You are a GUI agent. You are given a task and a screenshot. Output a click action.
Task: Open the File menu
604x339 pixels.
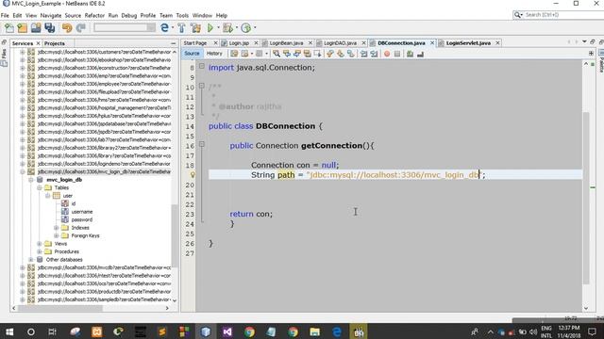click(5, 15)
